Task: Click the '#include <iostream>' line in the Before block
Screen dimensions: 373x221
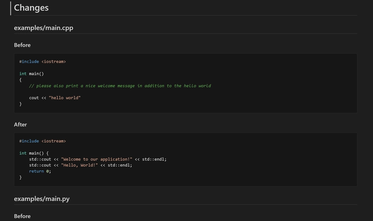Action: [42, 61]
